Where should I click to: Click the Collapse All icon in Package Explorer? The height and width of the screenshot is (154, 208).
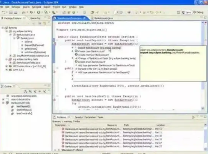40,23
